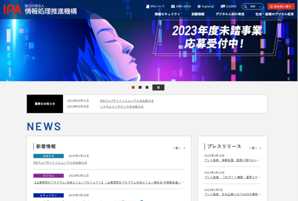Click the envelope icon for お問い合わせ
298x201 pixels.
coord(173,6)
